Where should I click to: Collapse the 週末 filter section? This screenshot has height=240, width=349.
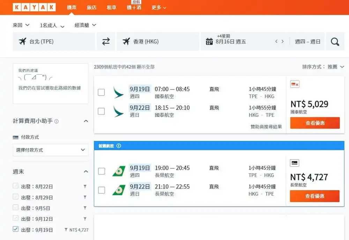pyautogui.click(x=86, y=172)
